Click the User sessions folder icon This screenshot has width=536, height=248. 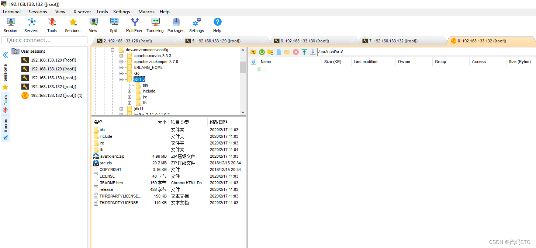15,51
